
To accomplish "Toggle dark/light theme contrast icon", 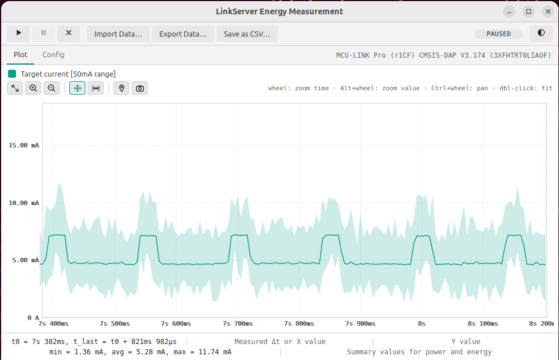I will [x=541, y=33].
